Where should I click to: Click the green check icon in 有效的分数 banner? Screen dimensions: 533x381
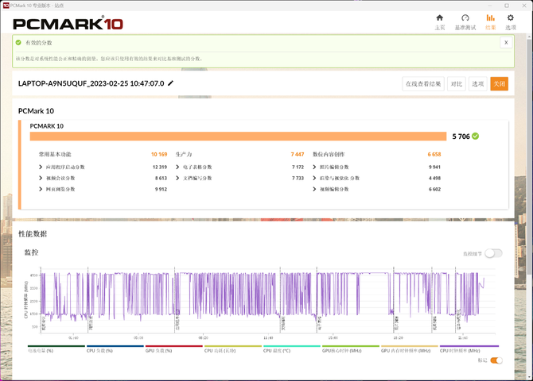[x=18, y=43]
